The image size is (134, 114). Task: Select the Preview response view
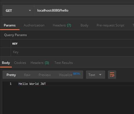45,75
